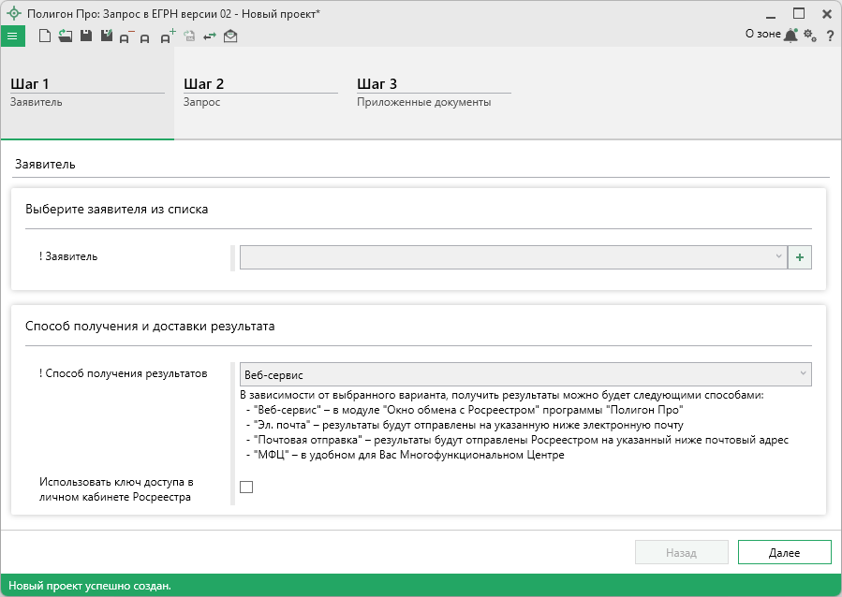Click the question mark help icon
This screenshot has height=597, width=842.
[830, 36]
